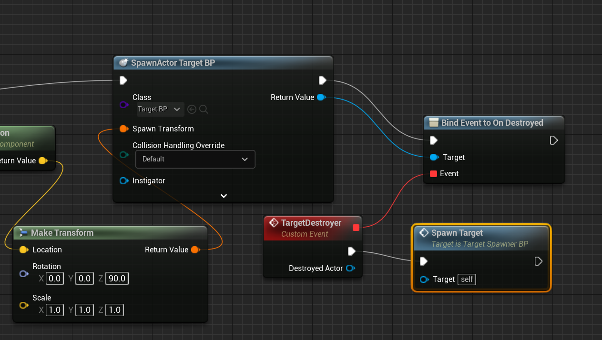
Task: Click yellow Return Value pin on green node
Action: [x=42, y=160]
